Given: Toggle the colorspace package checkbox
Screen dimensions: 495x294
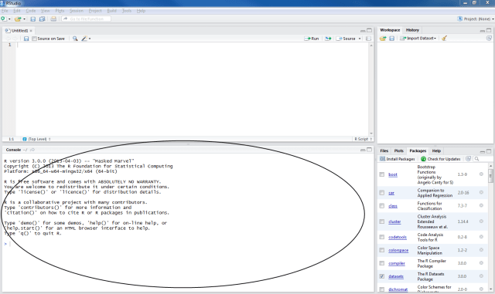Looking at the screenshot, I should pyautogui.click(x=381, y=250).
